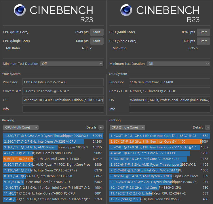Start the Single Core test in right window
The image size is (213, 204).
point(203,41)
